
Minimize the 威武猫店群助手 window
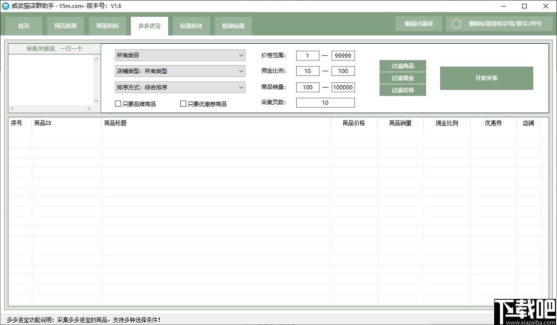[503, 6]
